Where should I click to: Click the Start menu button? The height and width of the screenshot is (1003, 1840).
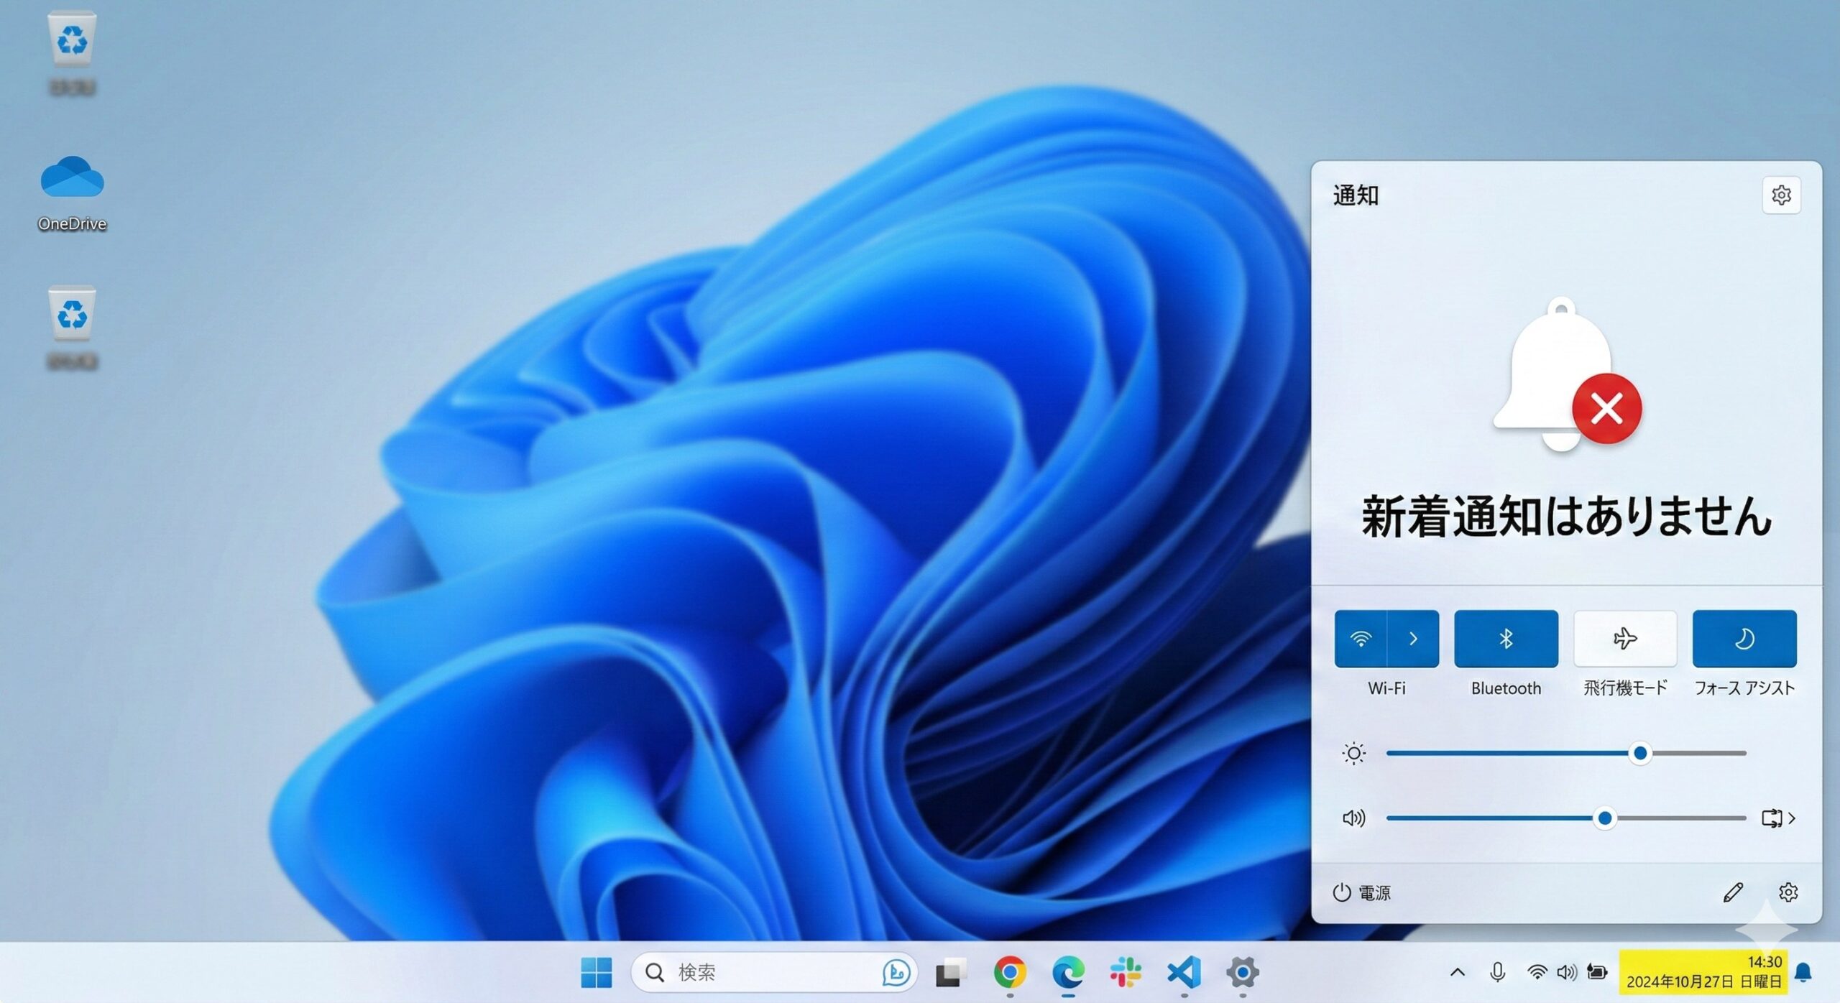click(x=596, y=972)
